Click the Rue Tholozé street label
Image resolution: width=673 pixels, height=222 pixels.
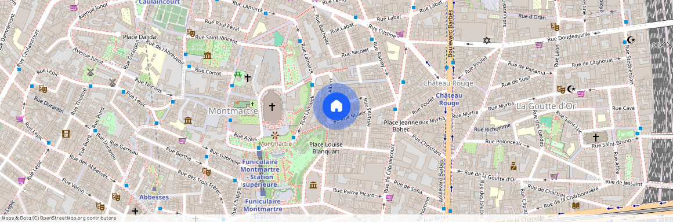79,101
